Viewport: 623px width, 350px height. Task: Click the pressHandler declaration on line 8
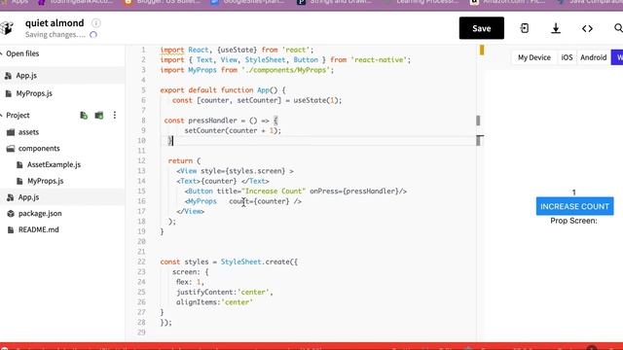[x=212, y=121]
